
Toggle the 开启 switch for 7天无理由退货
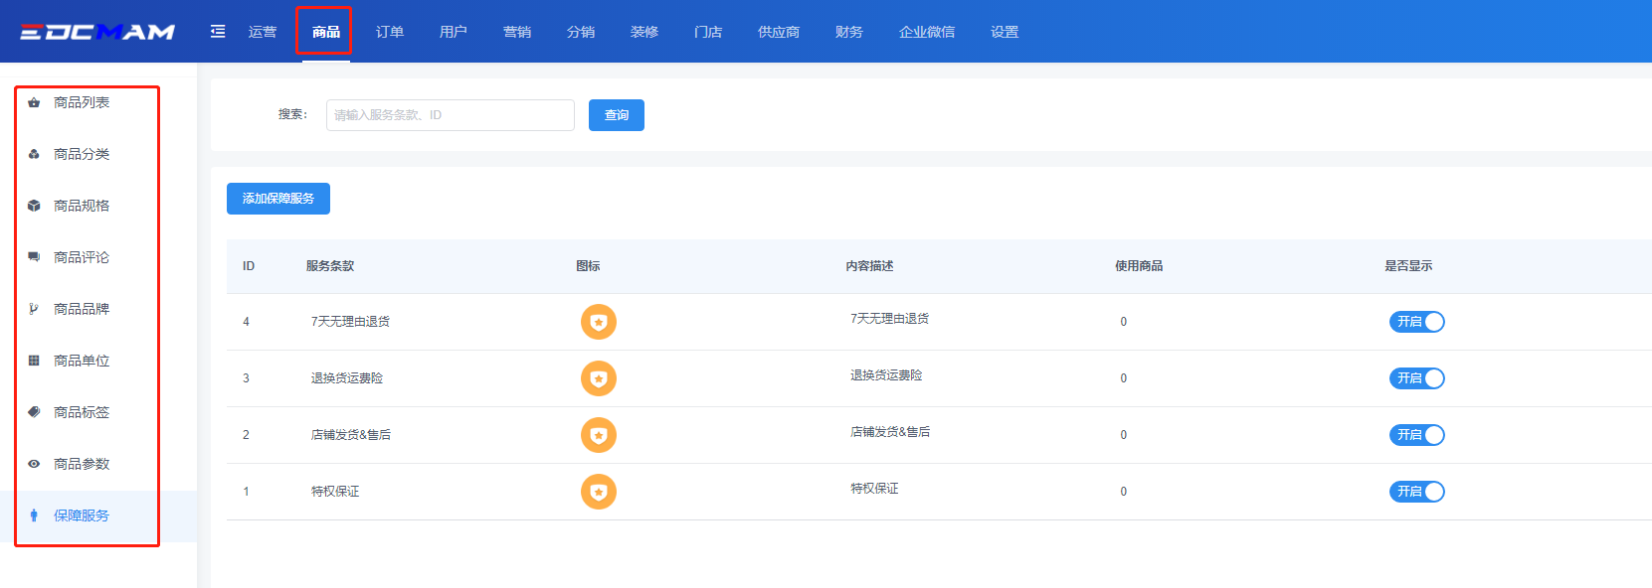pyautogui.click(x=1416, y=322)
